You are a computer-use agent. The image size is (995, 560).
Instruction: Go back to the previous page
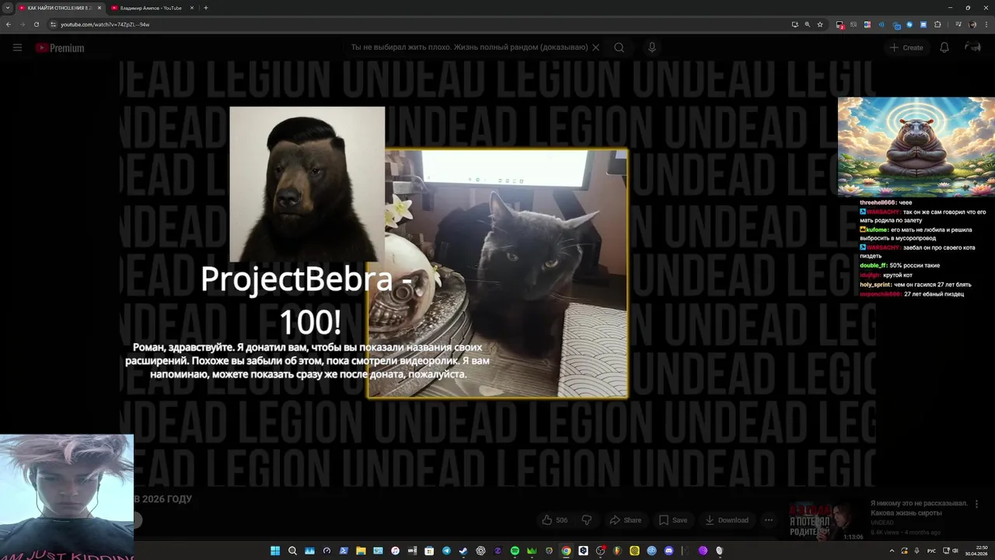pyautogui.click(x=9, y=24)
